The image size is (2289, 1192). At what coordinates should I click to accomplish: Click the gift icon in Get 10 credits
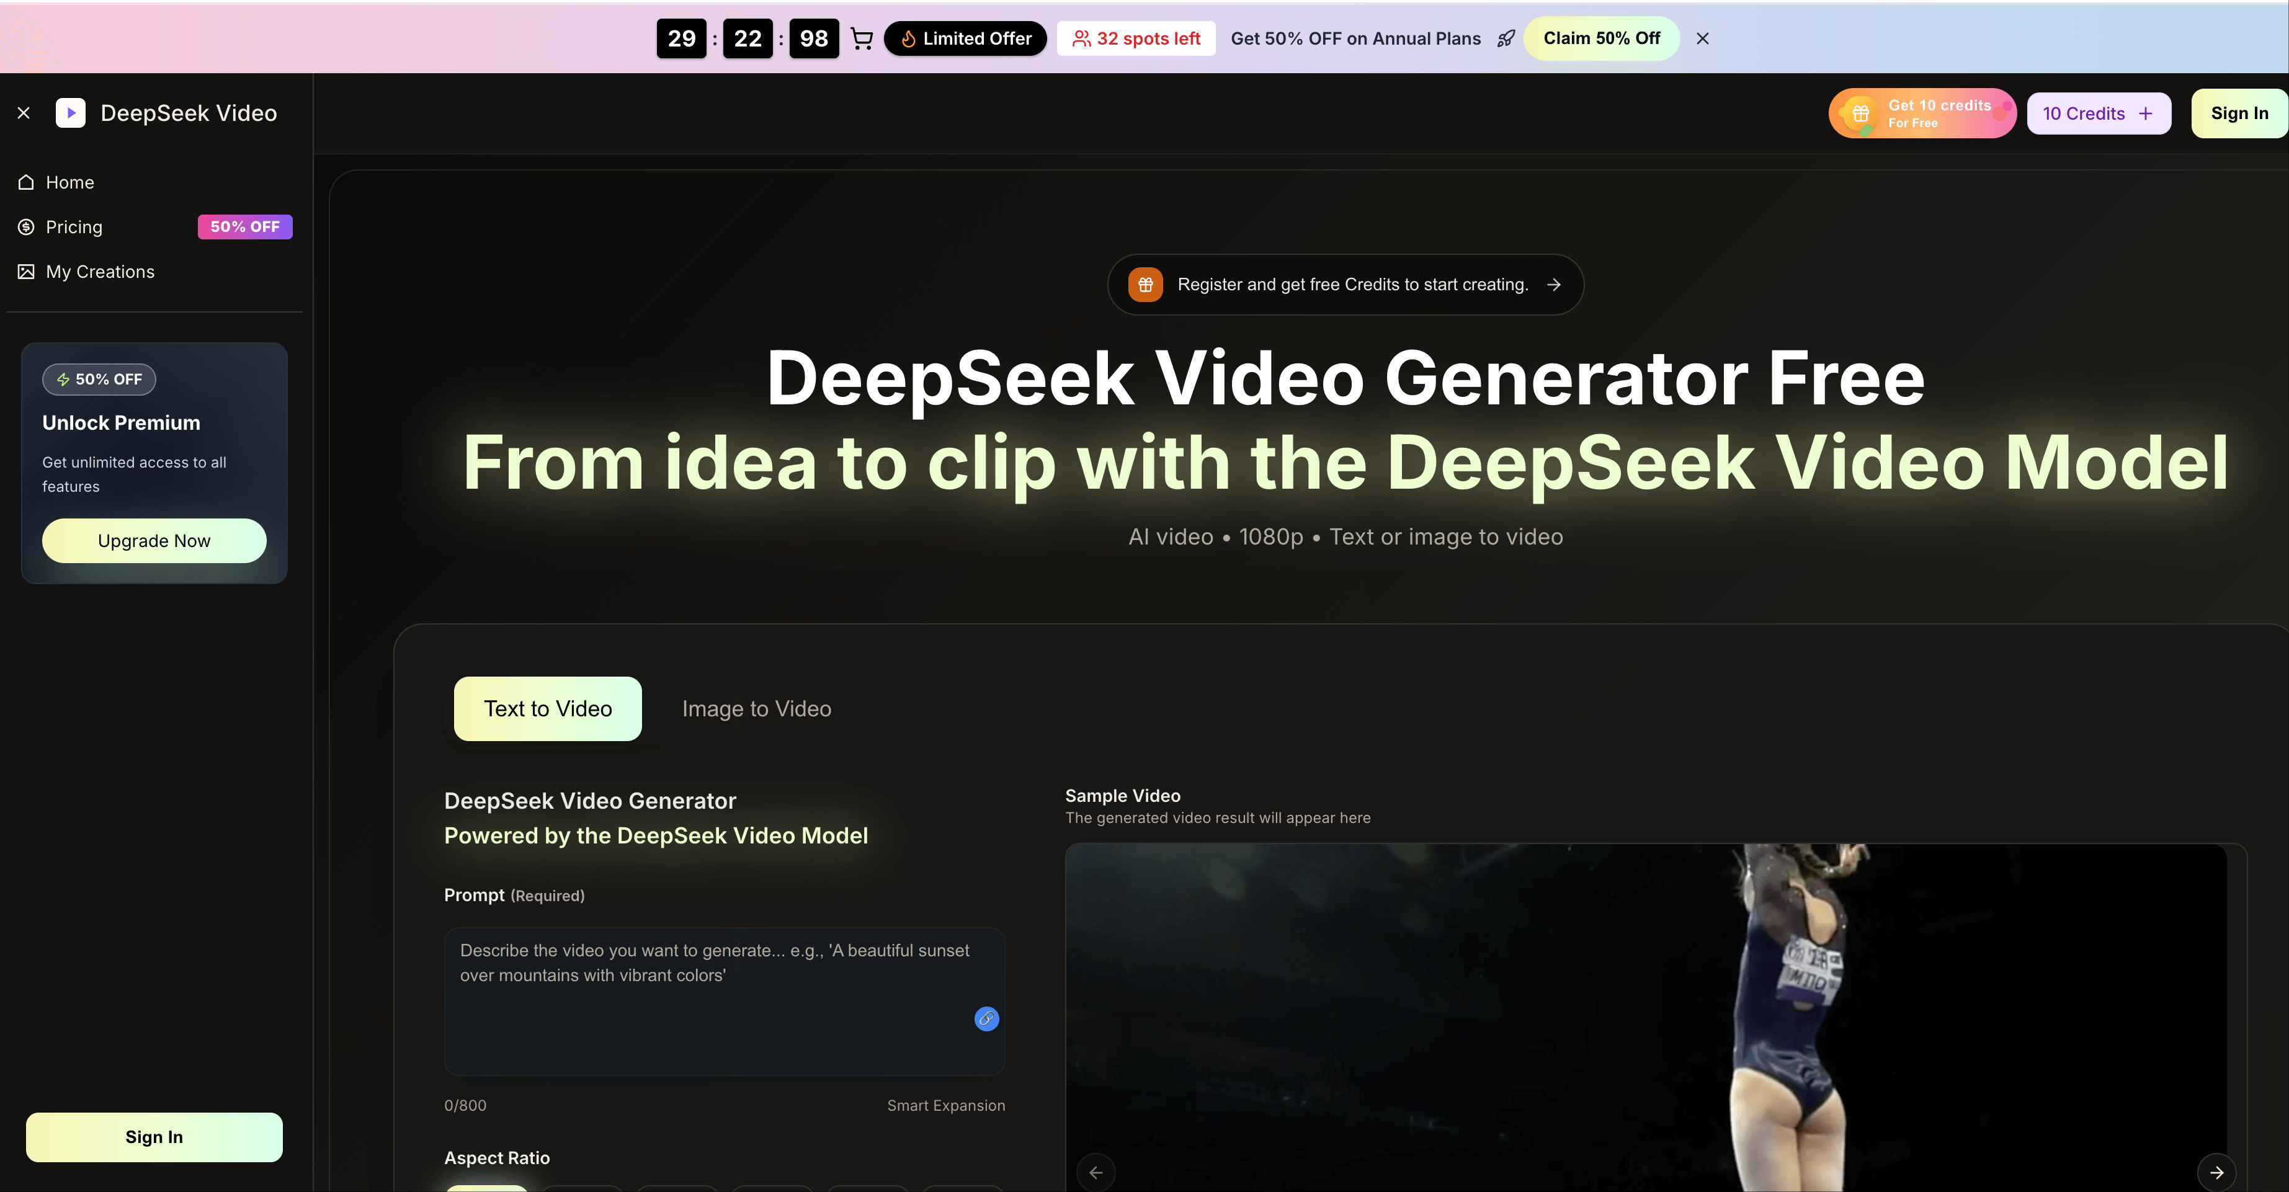pos(1860,113)
